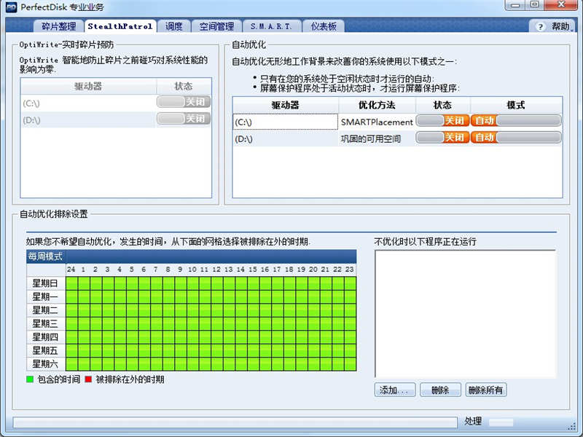Click hour 12 column header in weekly grid

(x=216, y=269)
